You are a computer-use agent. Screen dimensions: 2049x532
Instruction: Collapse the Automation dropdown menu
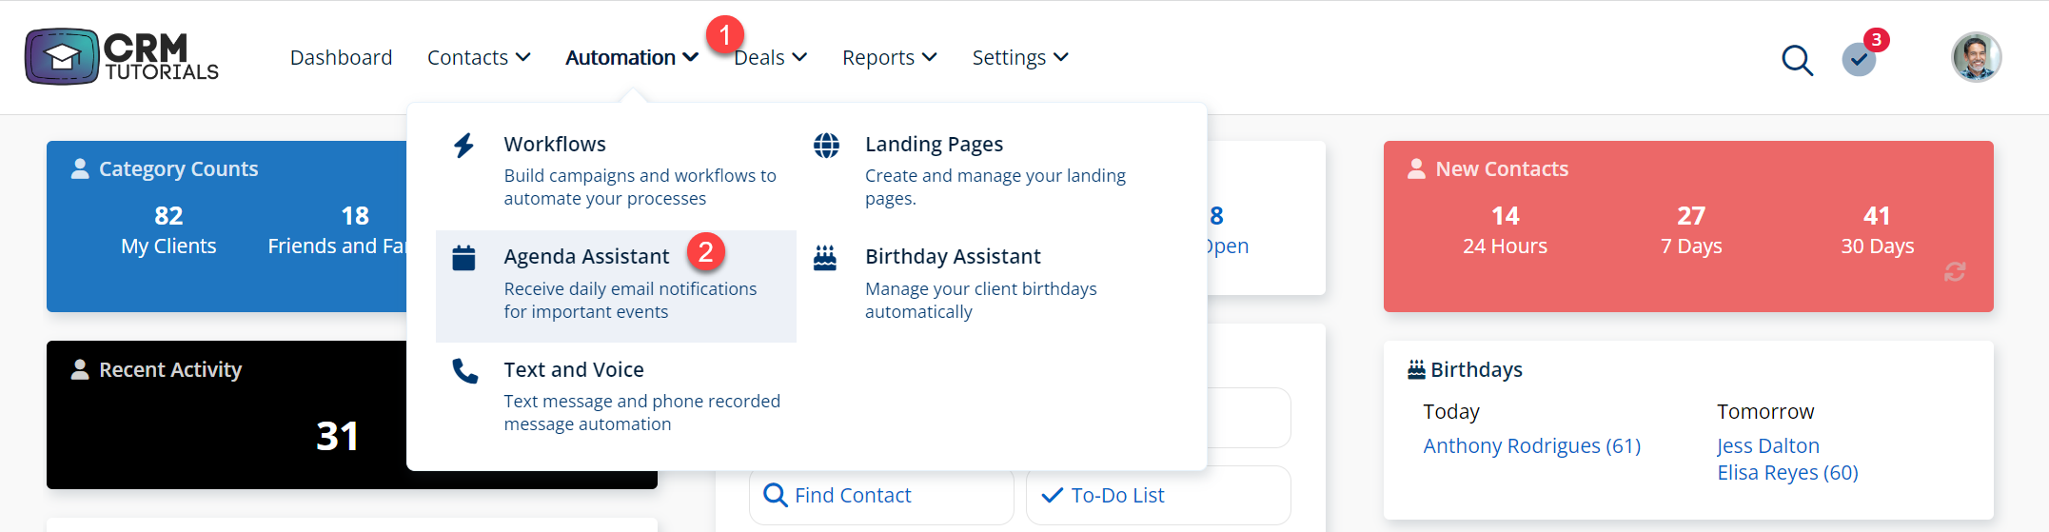point(632,58)
